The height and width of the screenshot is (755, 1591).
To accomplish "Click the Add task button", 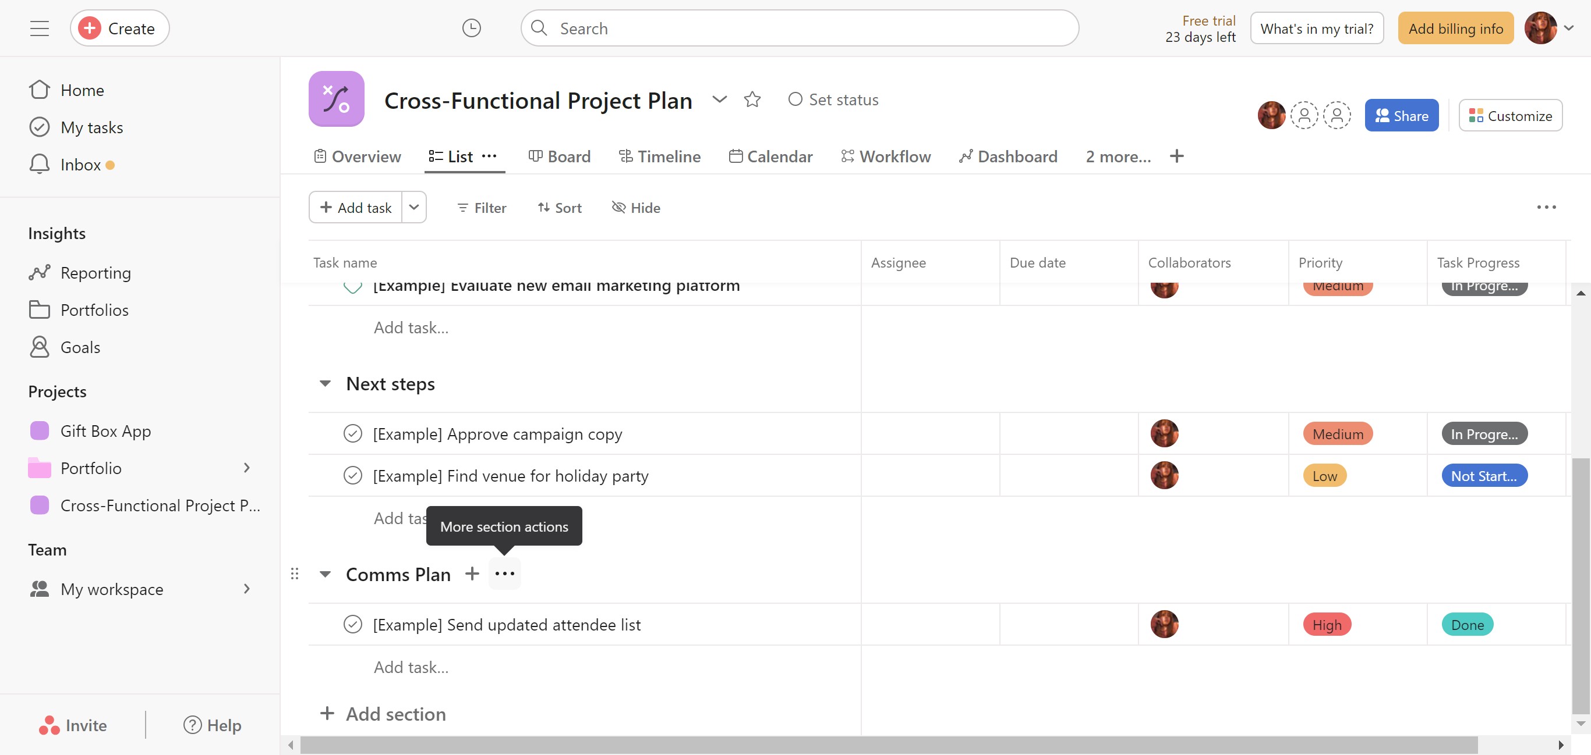I will click(x=356, y=207).
